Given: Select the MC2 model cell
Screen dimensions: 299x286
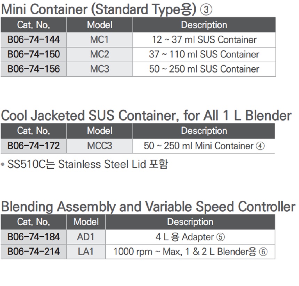Looking at the screenshot, I should (99, 54).
